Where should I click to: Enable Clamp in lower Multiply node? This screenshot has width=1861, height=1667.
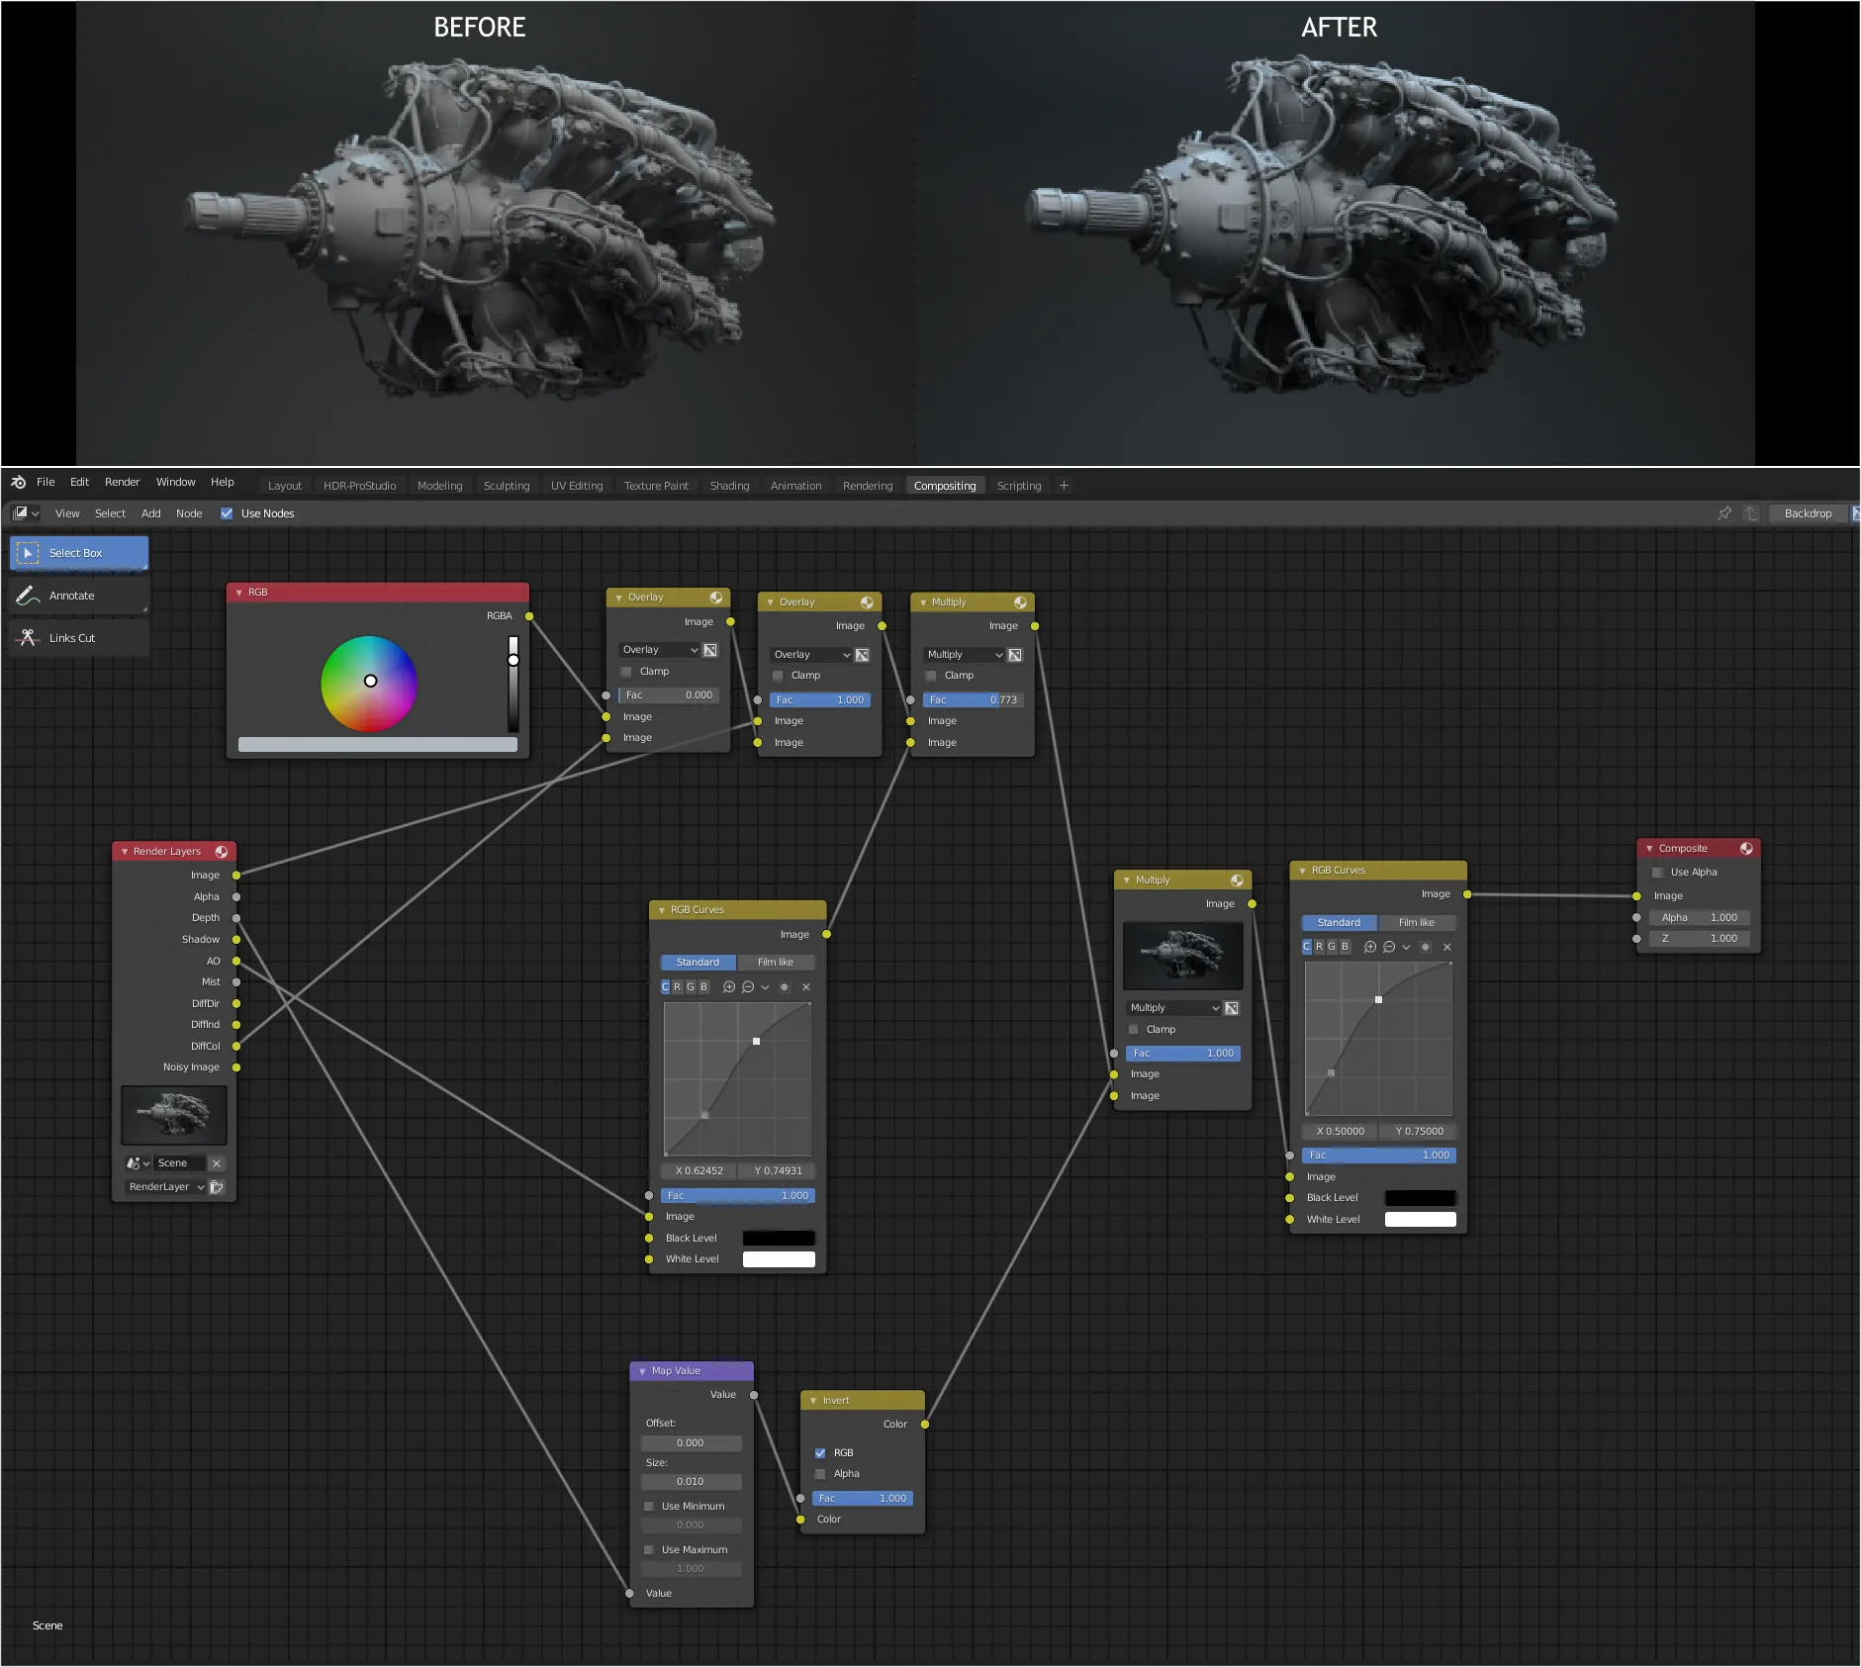click(x=1134, y=1030)
